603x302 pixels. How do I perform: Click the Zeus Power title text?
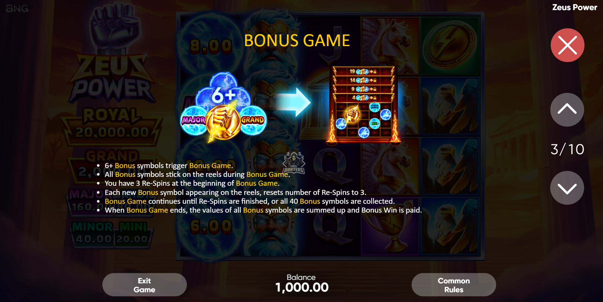575,7
